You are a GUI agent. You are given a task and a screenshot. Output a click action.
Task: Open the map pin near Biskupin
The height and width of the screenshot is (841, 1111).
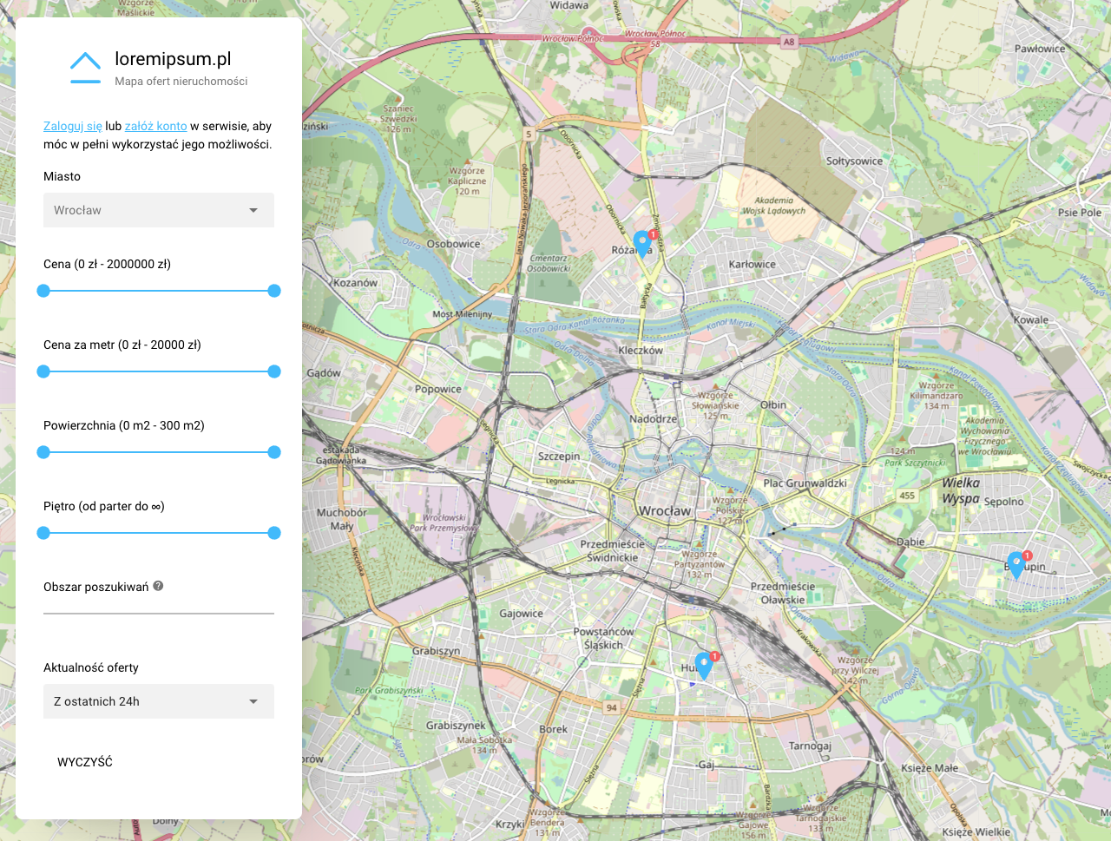click(1016, 566)
